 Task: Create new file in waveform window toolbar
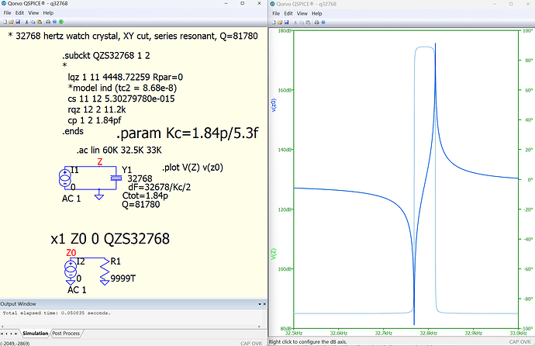tap(274, 22)
